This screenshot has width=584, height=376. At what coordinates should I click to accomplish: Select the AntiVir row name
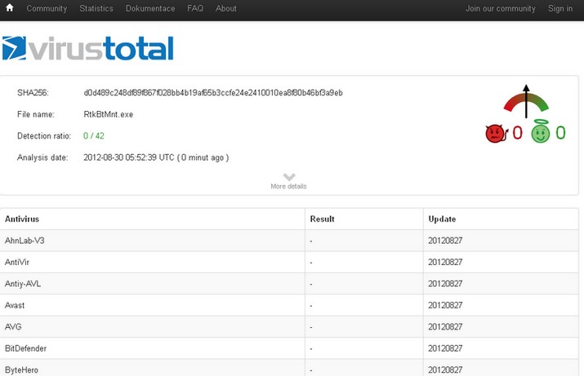point(17,262)
